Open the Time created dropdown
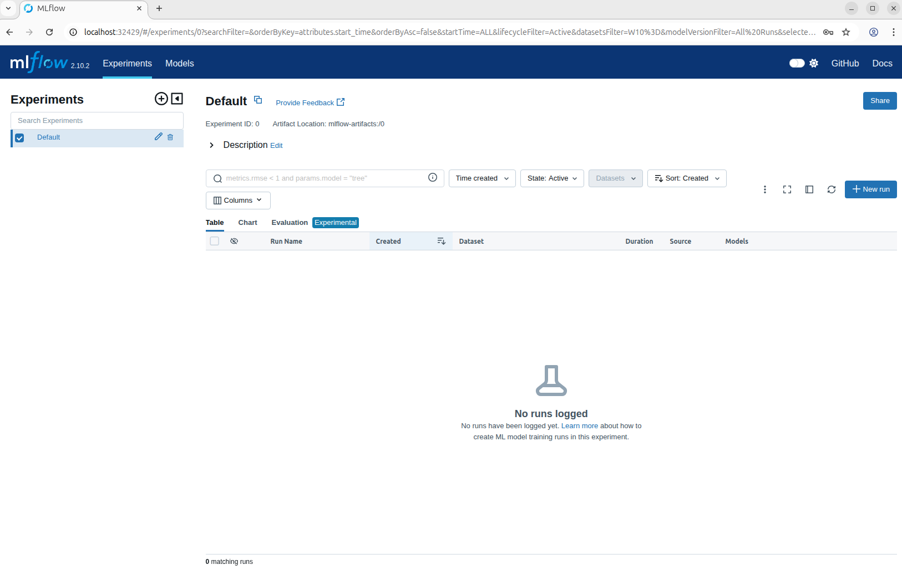 click(x=482, y=178)
